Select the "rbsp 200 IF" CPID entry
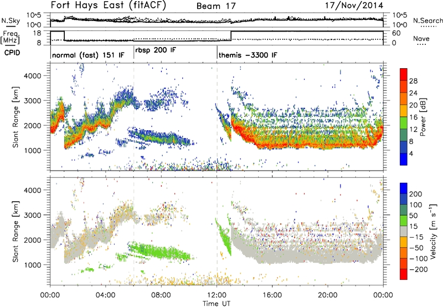This screenshot has width=443, height=307. pos(156,50)
